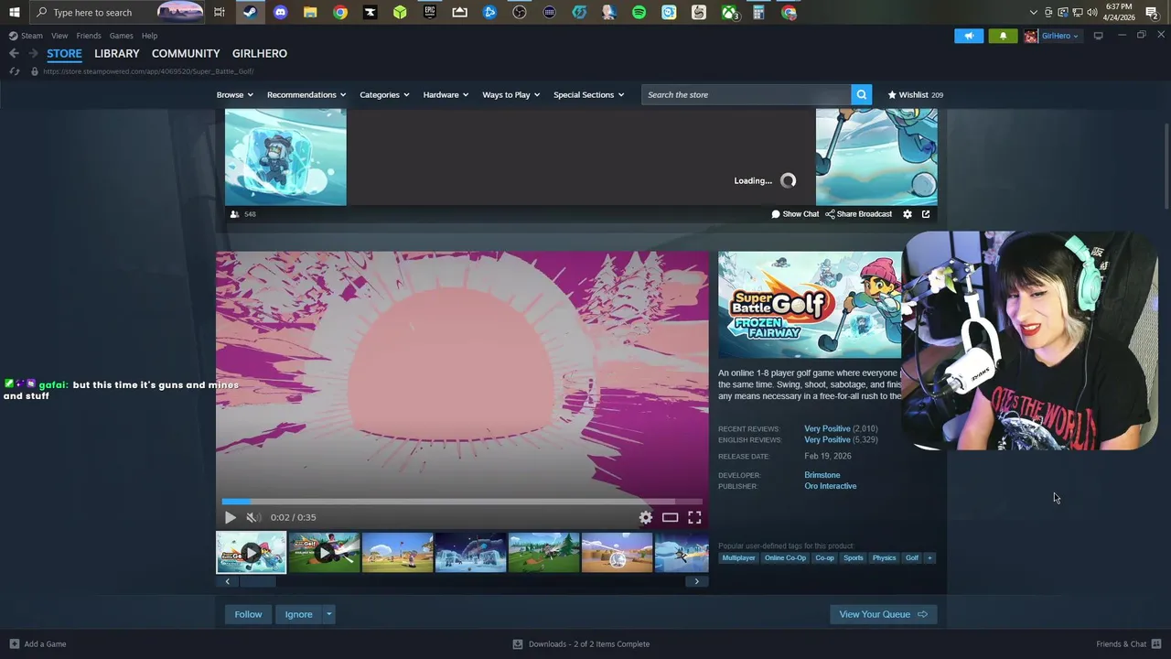Open the GIRLHERO profile tab
1171x659 pixels.
pos(260,53)
